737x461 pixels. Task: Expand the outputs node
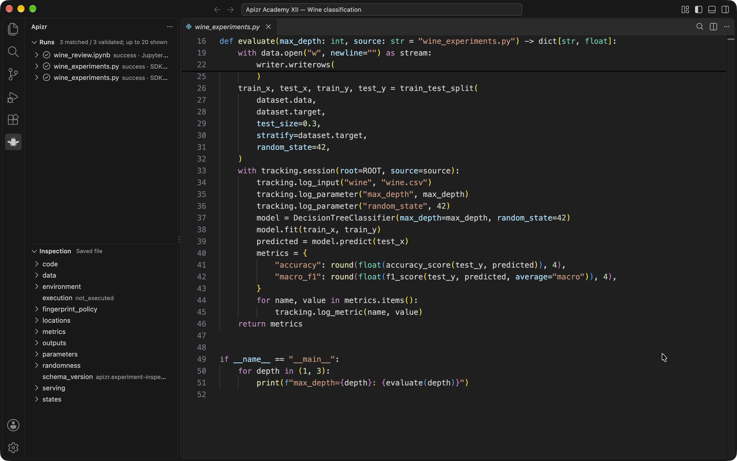click(37, 343)
